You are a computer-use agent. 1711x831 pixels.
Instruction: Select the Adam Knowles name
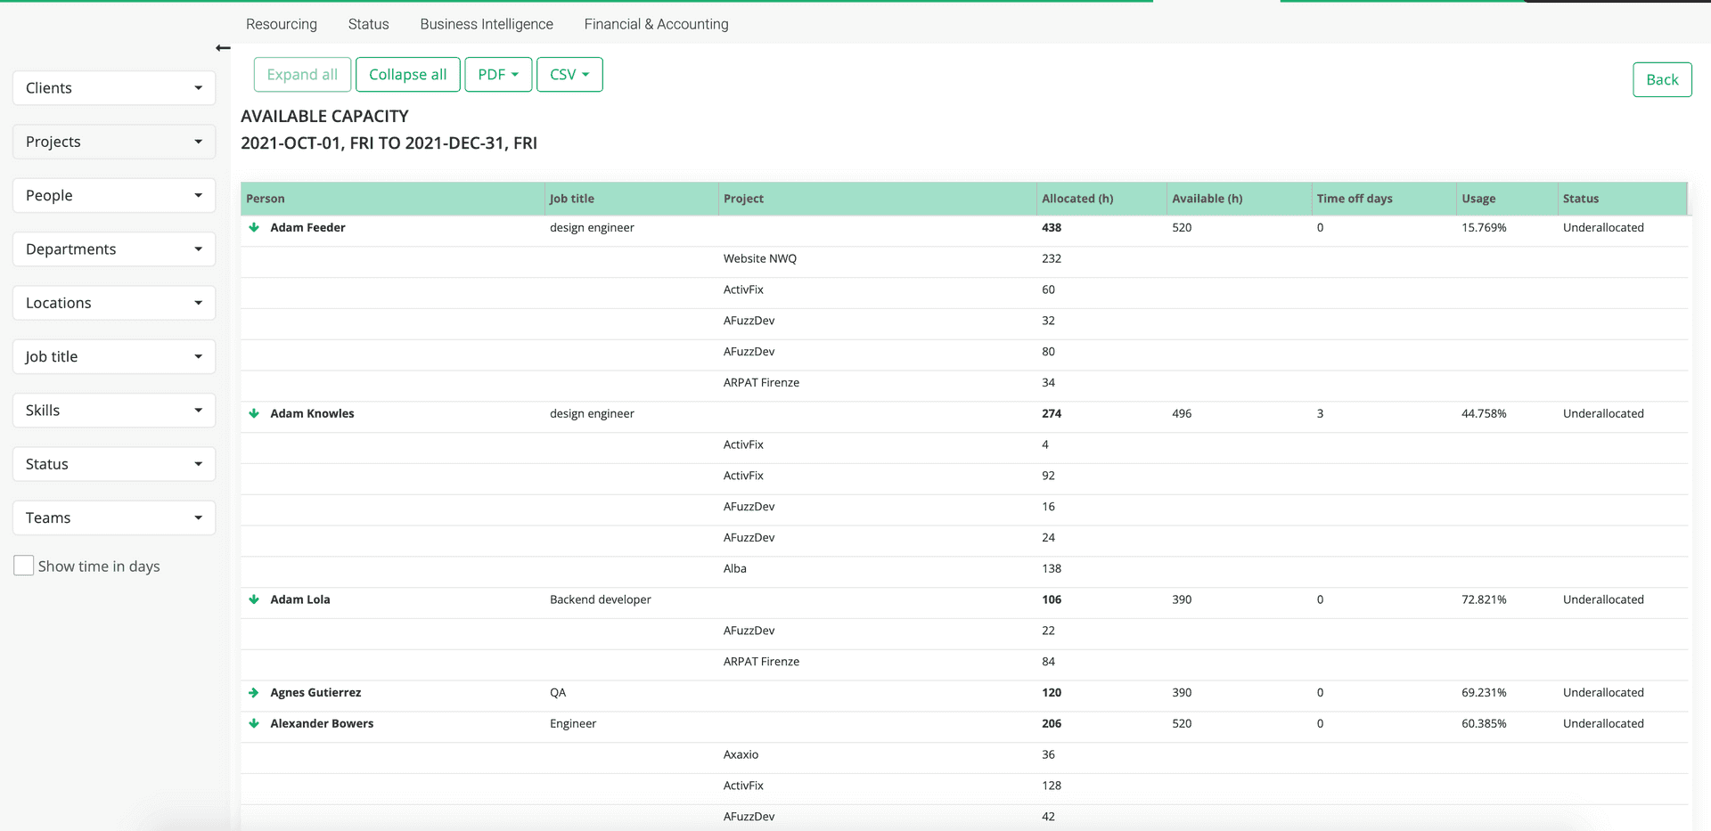click(x=312, y=414)
